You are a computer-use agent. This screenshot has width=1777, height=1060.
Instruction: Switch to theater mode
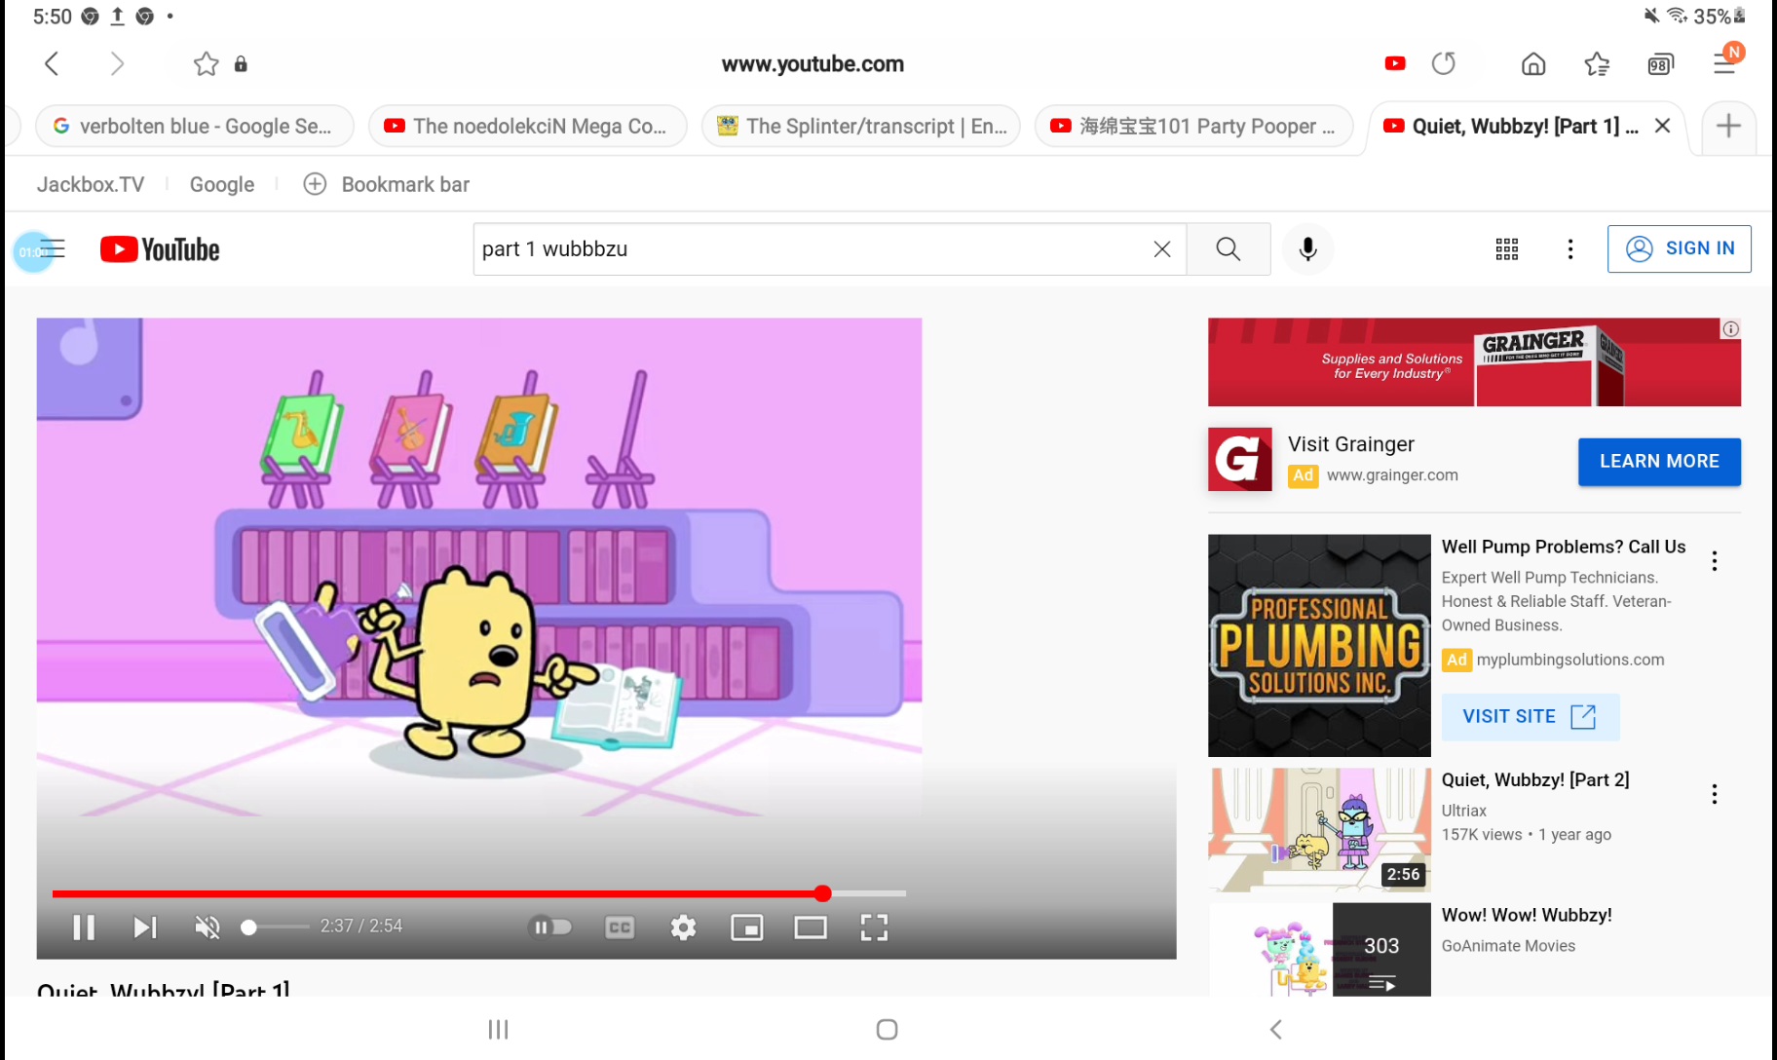click(x=811, y=927)
